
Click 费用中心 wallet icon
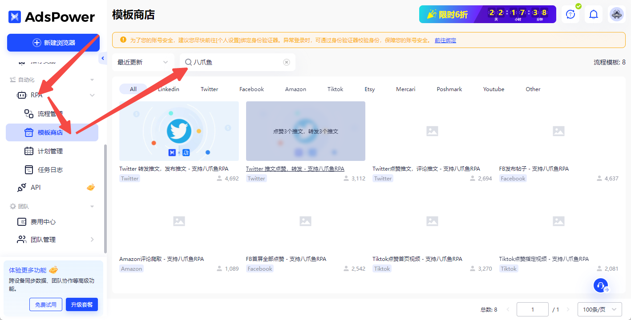(21, 221)
